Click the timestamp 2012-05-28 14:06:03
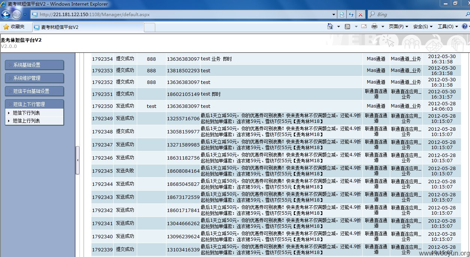The width and height of the screenshot is (470, 257). point(442,106)
